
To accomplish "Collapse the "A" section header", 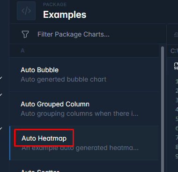I will [x=84, y=51].
